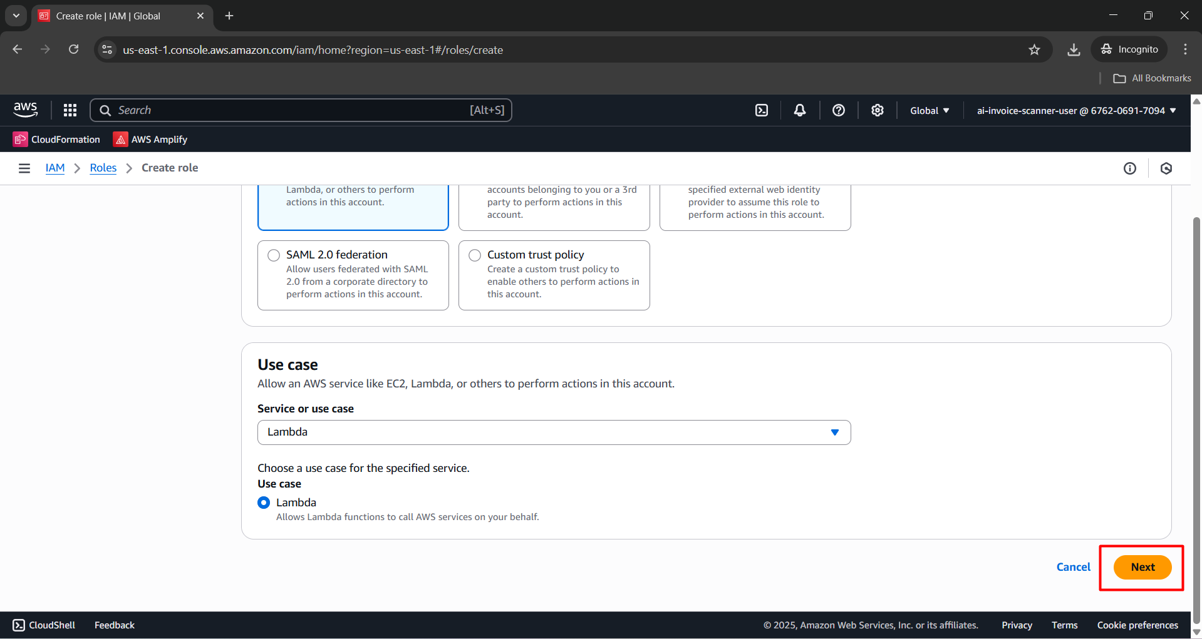
Task: Launch CloudShell from top navigation icon
Action: click(761, 110)
